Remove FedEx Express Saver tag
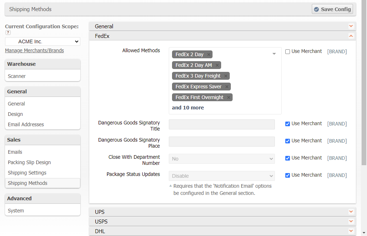This screenshot has width=367, height=236. 227,87
